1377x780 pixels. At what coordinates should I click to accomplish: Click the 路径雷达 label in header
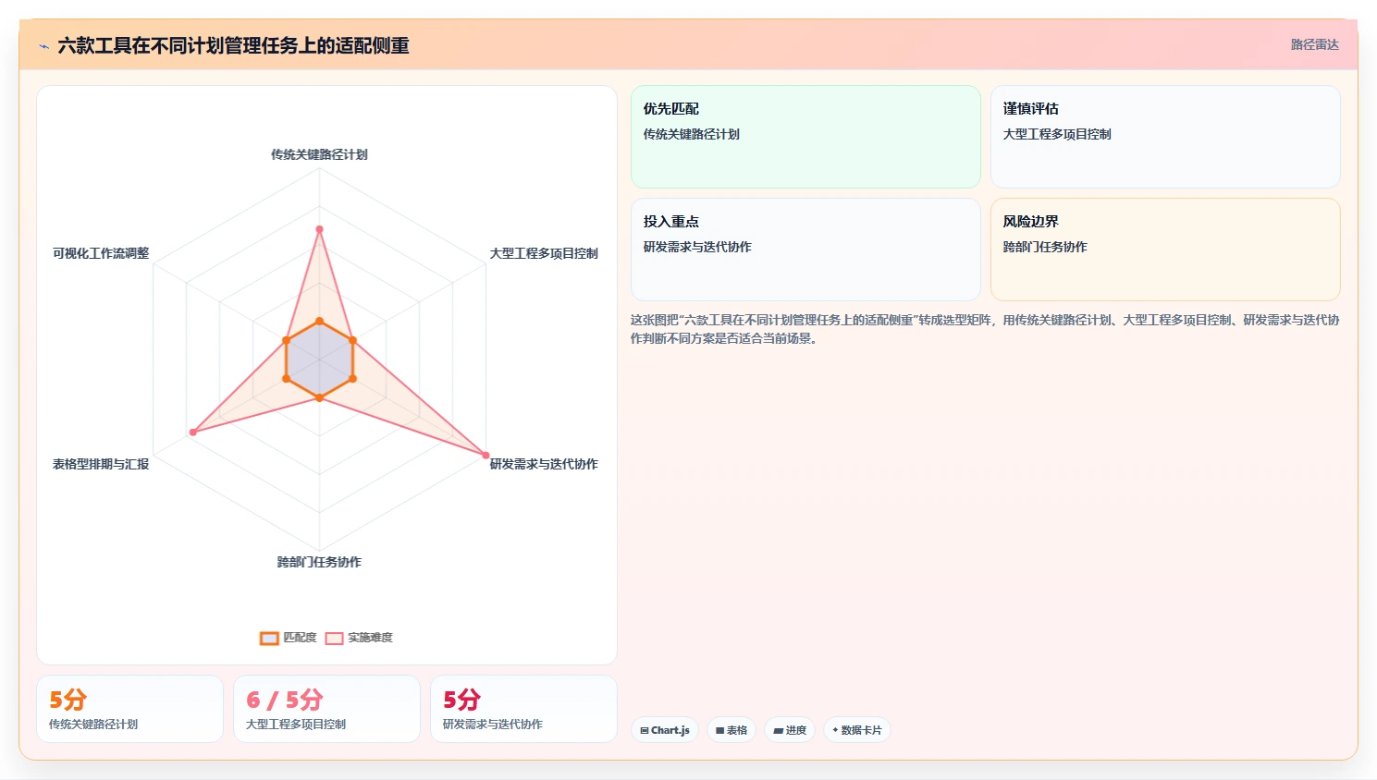[x=1314, y=44]
